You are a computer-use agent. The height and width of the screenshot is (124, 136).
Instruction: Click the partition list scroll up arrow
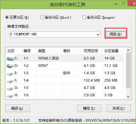click(x=128, y=50)
